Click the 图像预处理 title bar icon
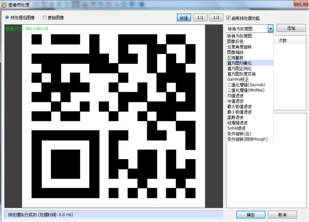The width and height of the screenshot is (309, 222). [x=4, y=5]
